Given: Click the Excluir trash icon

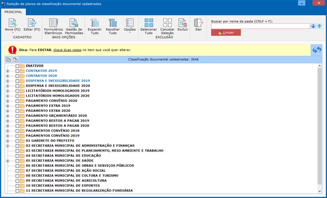Looking at the screenshot, I should click(x=183, y=23).
